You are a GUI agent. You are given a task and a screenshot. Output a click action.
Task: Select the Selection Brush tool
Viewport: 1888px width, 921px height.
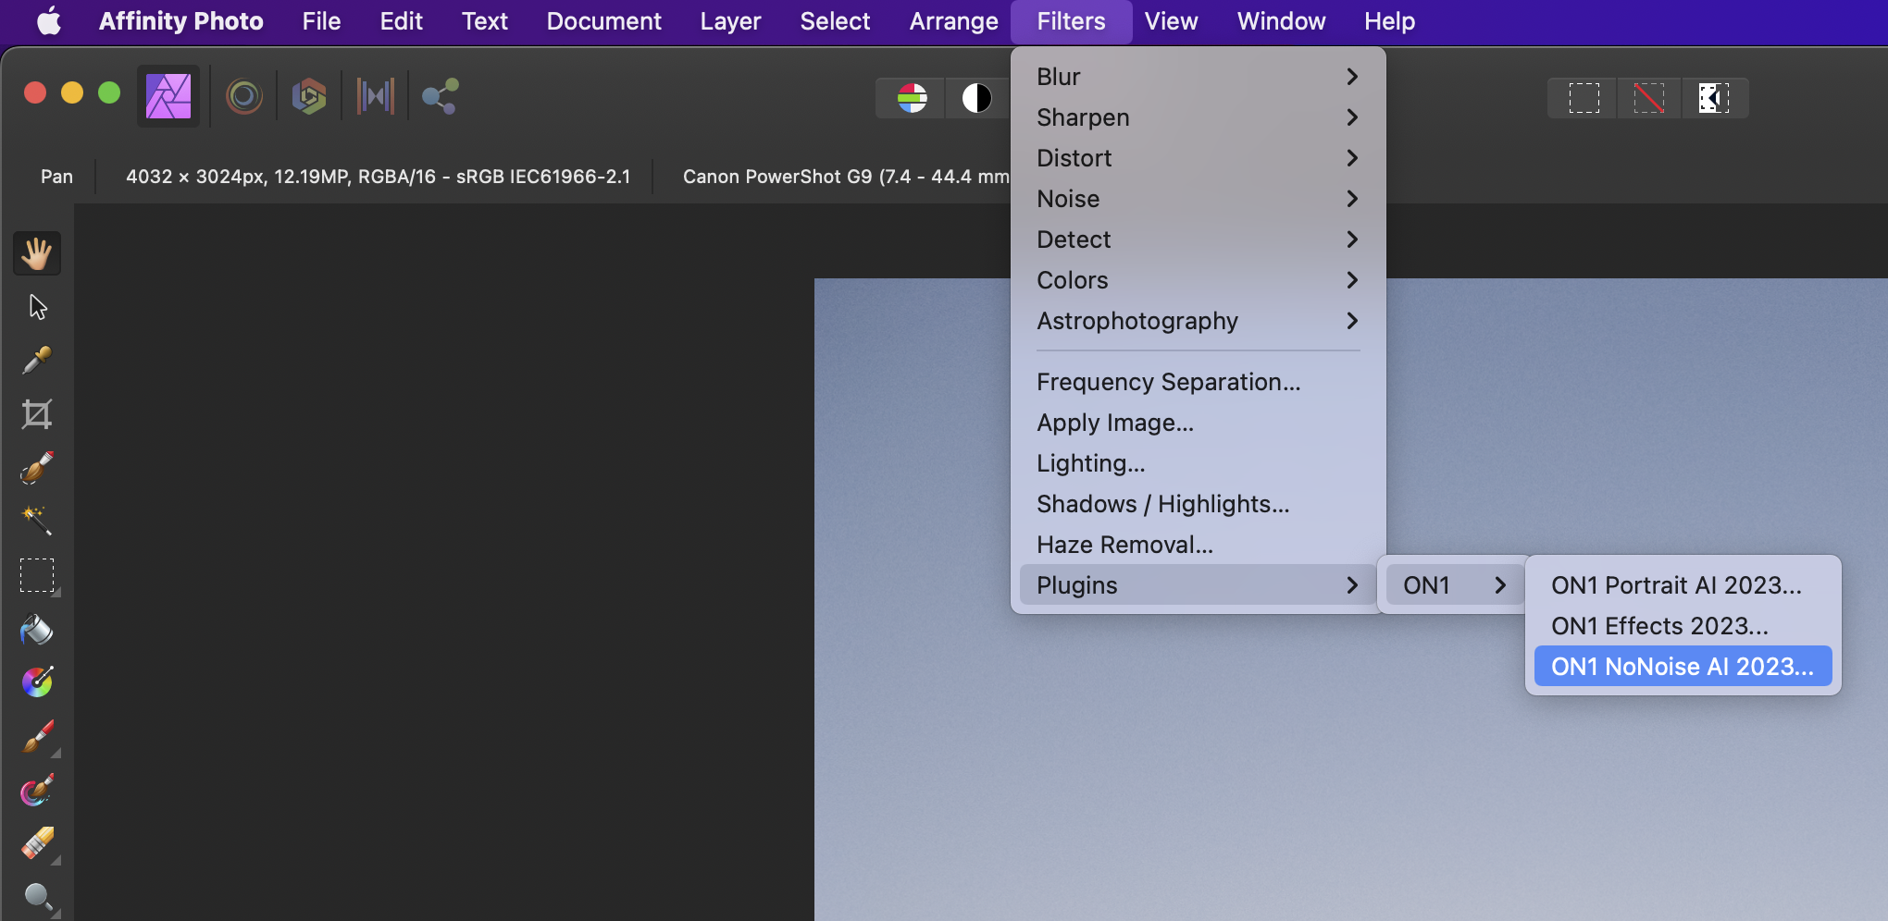tap(37, 468)
